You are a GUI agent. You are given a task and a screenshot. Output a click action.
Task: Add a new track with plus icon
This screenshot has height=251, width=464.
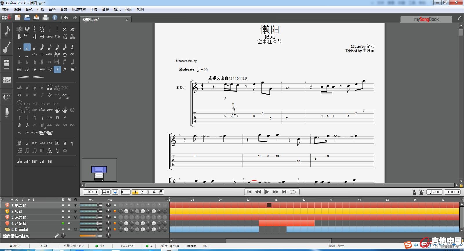pos(12,200)
